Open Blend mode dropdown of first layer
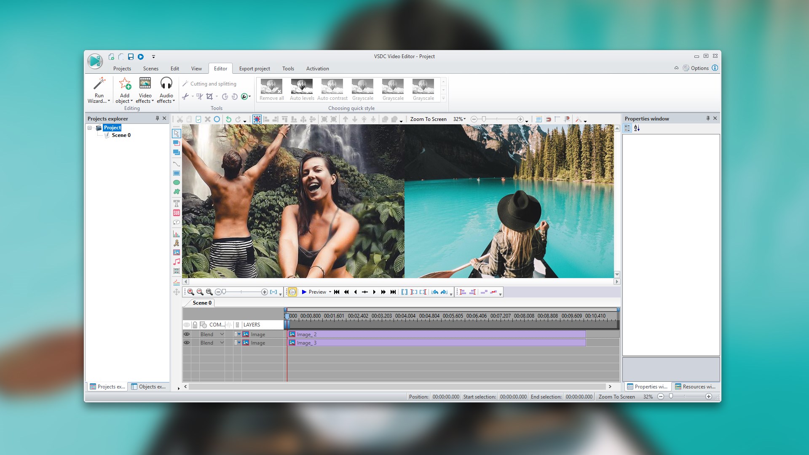The image size is (809, 455). coord(222,335)
